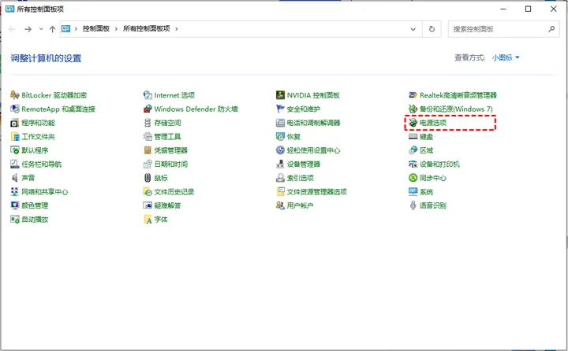Open 电话和调制解调器 icon
The height and width of the screenshot is (351, 568).
[x=280, y=123]
